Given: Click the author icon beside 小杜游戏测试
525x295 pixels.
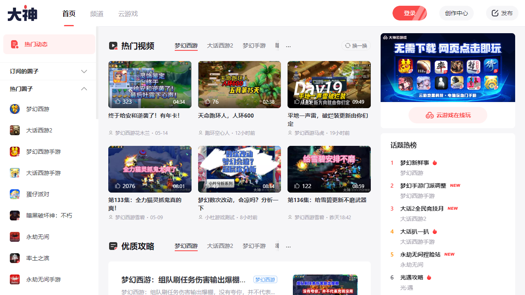Looking at the screenshot, I should coord(201,218).
